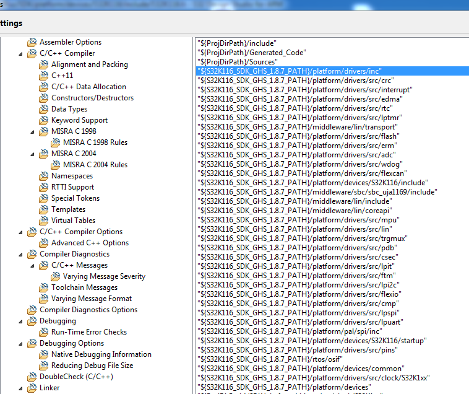This screenshot has width=469, height=394.
Task: Select the middleware/sbc/sbc_uja1169/include path
Action: coord(317,192)
